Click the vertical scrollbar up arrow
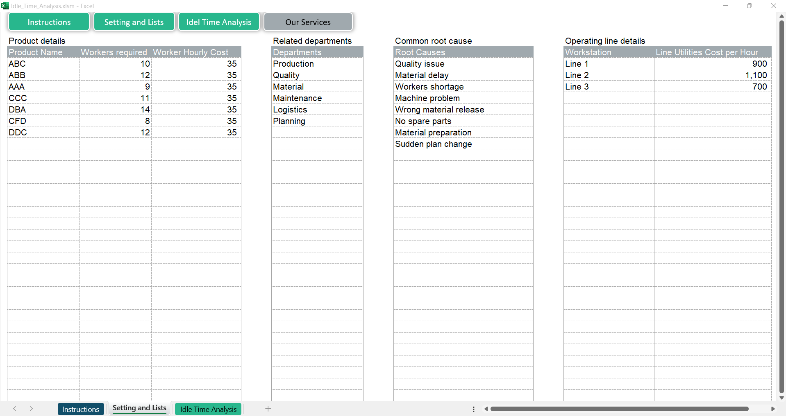Screen dimensions: 786x416 click(781, 16)
